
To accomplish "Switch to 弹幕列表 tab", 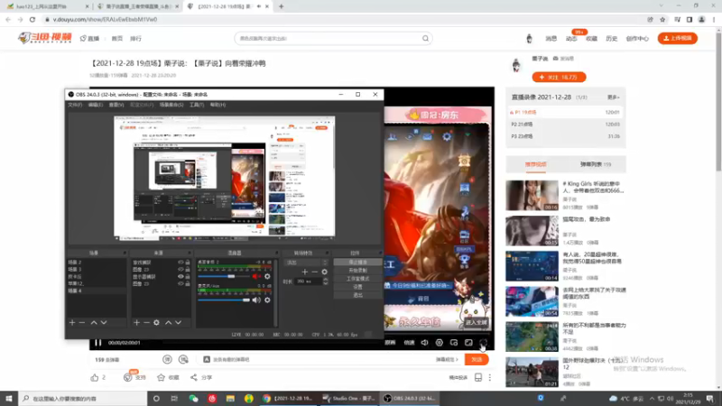I will [596, 164].
